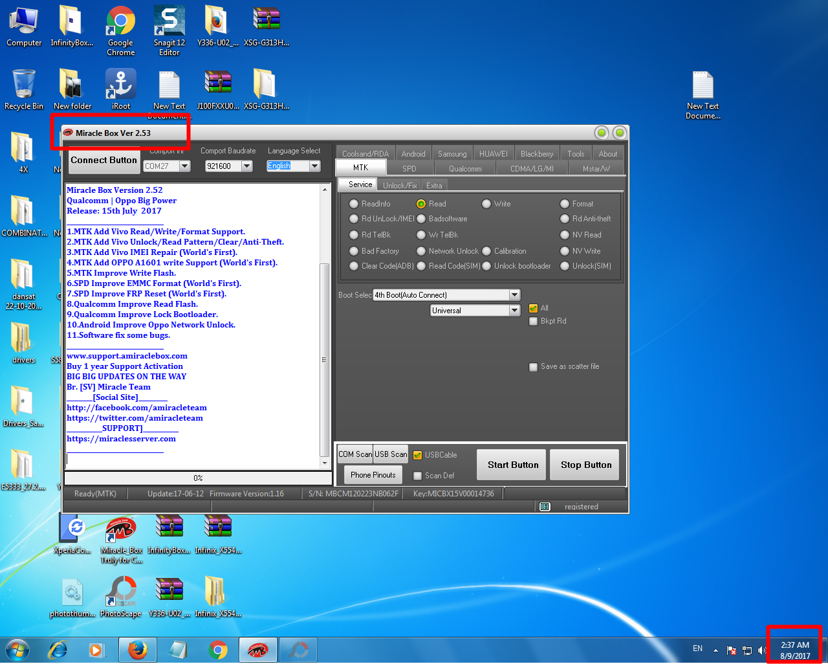Screen dimensions: 828x664
Task: Click the 0% progress bar
Action: coord(198,478)
